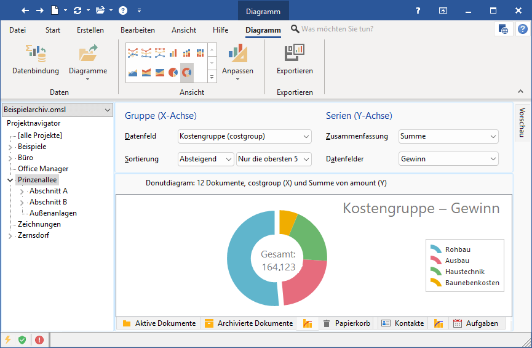Select [alle Projekte] in project tree
The image size is (532, 348).
[40, 136]
